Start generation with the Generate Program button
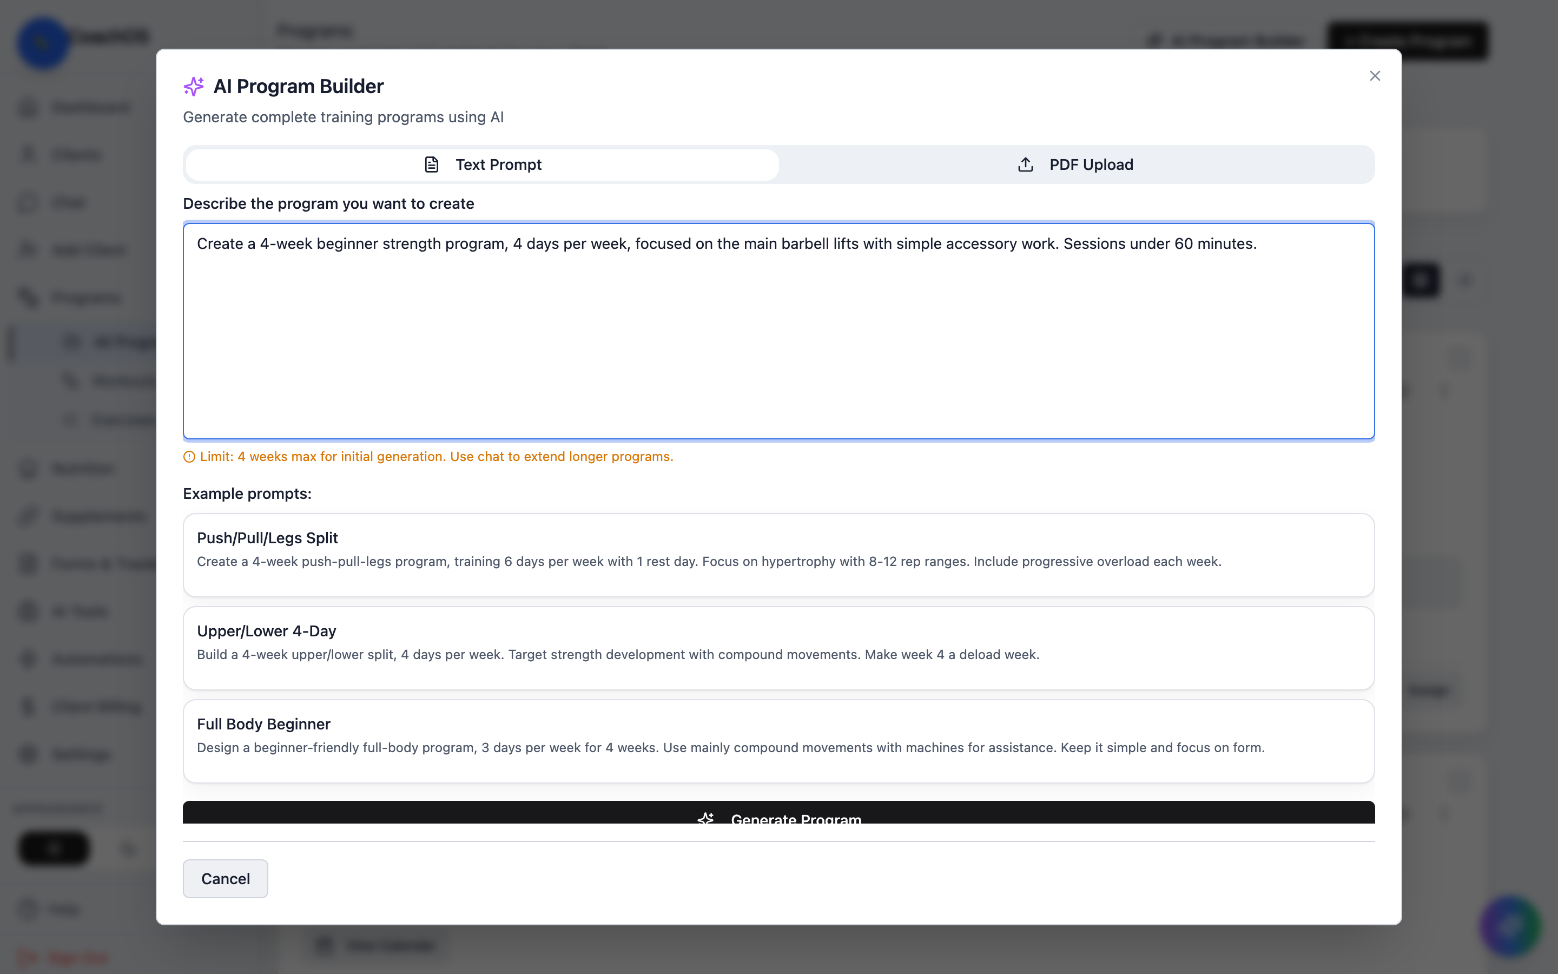Image resolution: width=1558 pixels, height=974 pixels. (778, 813)
